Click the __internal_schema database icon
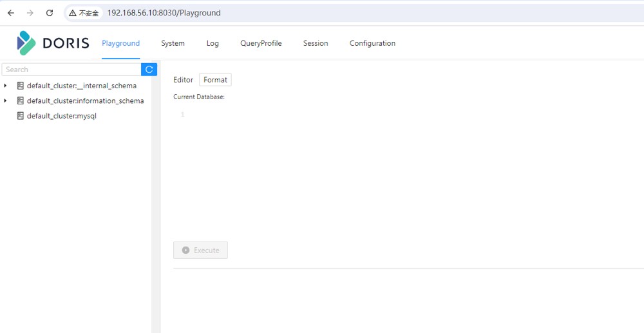The image size is (644, 333). tap(20, 86)
